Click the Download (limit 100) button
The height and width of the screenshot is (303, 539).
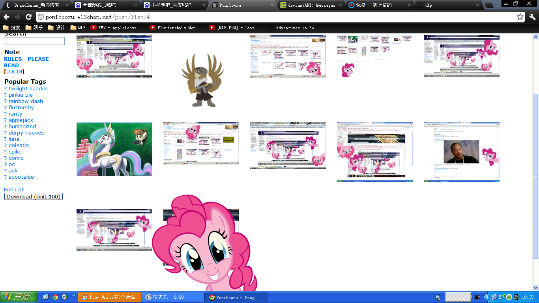coord(34,196)
